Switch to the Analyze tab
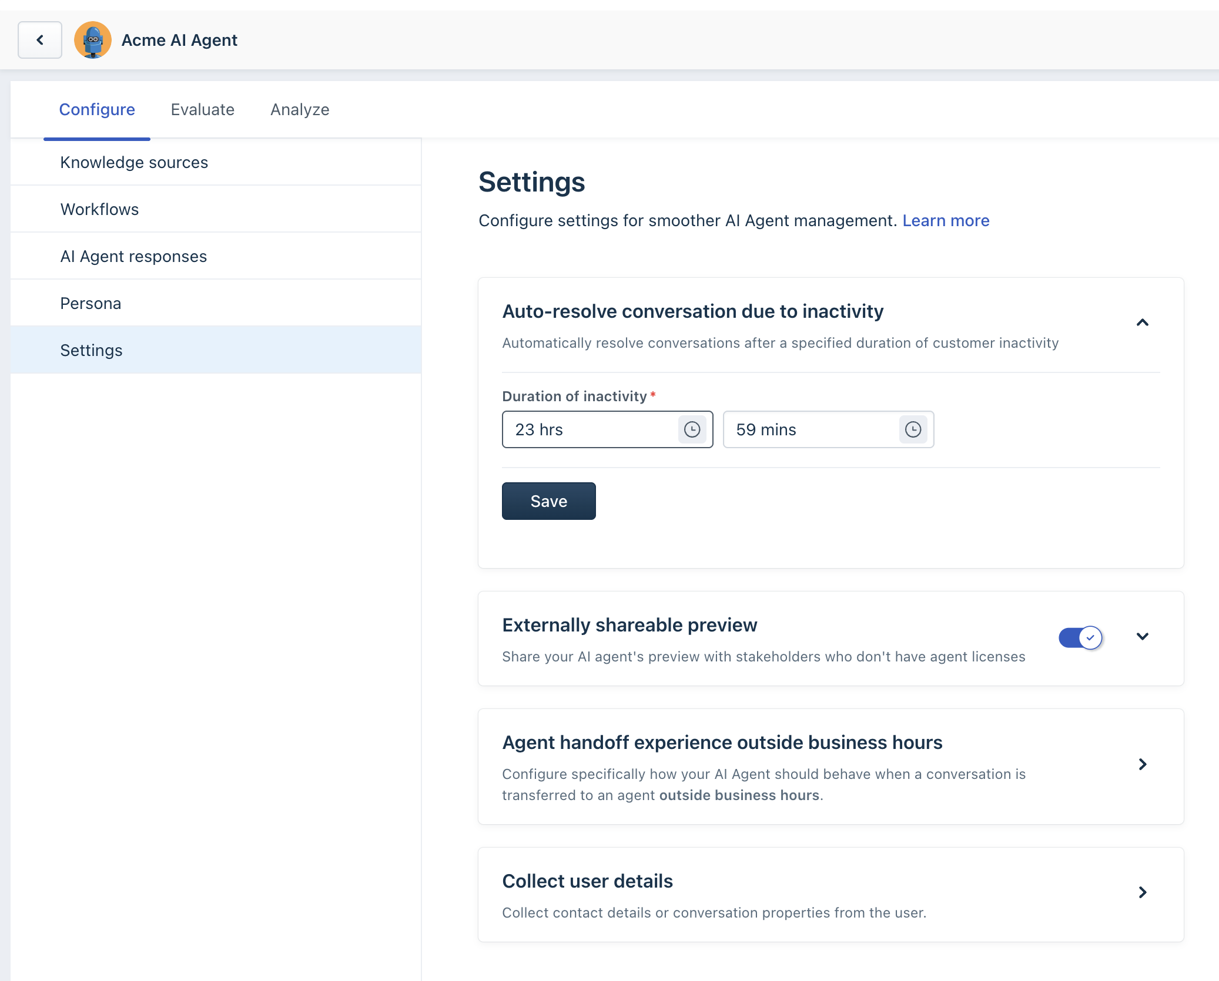The width and height of the screenshot is (1219, 981). [299, 109]
